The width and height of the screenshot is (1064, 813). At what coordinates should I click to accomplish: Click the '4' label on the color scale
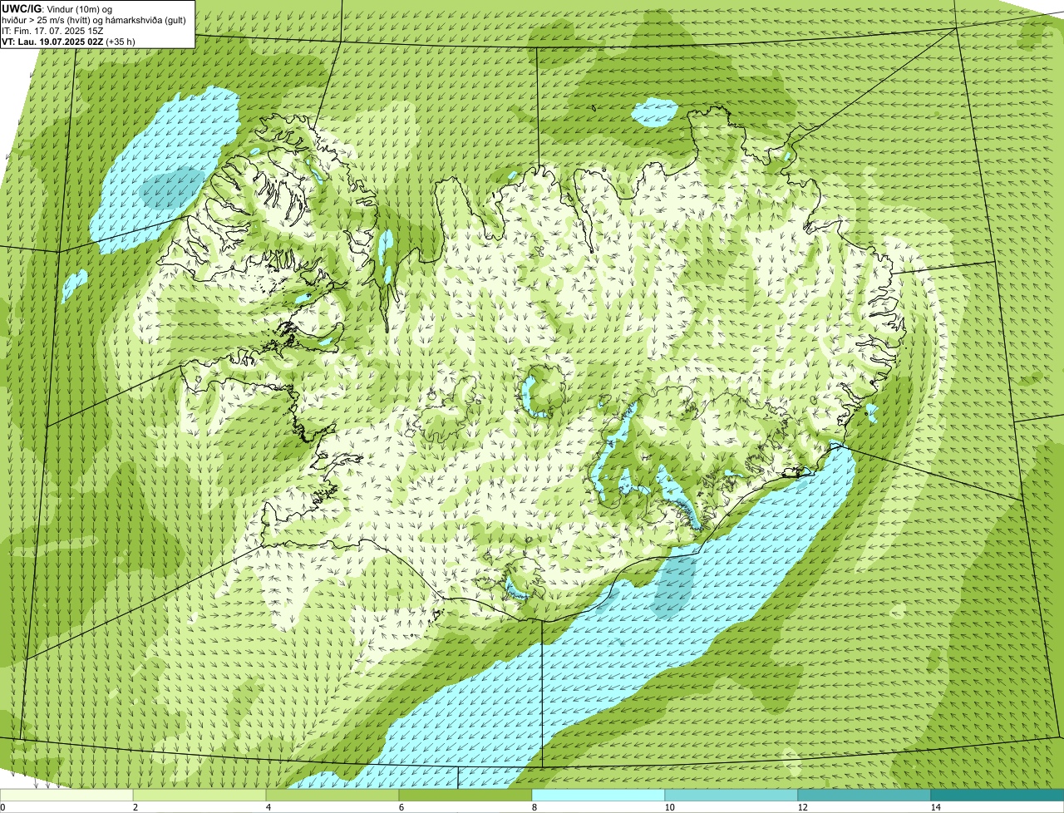(268, 807)
